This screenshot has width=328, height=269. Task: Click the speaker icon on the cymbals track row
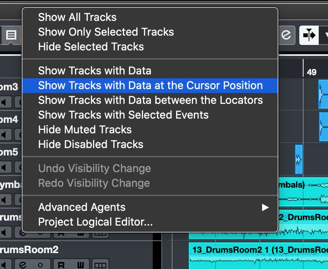tap(5, 200)
